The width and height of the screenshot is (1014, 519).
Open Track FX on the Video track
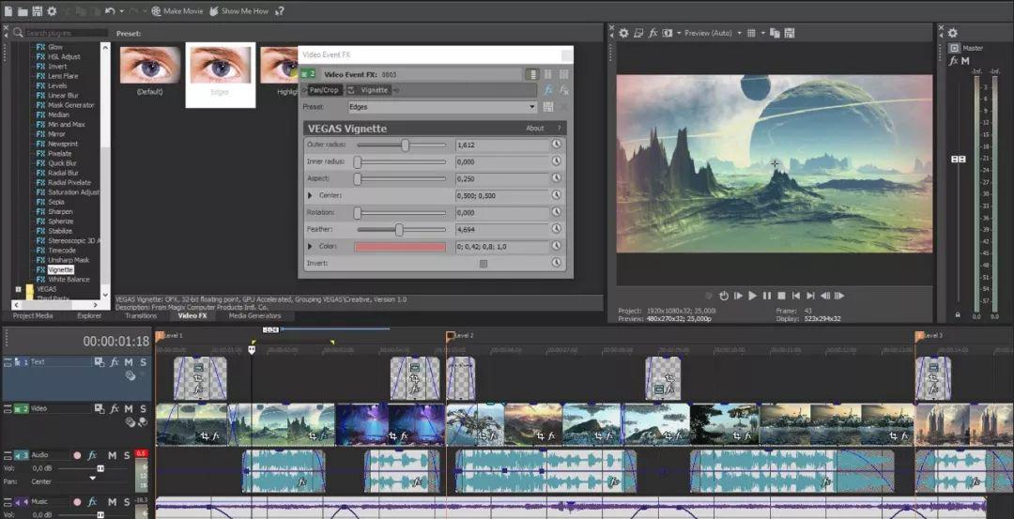pyautogui.click(x=114, y=409)
